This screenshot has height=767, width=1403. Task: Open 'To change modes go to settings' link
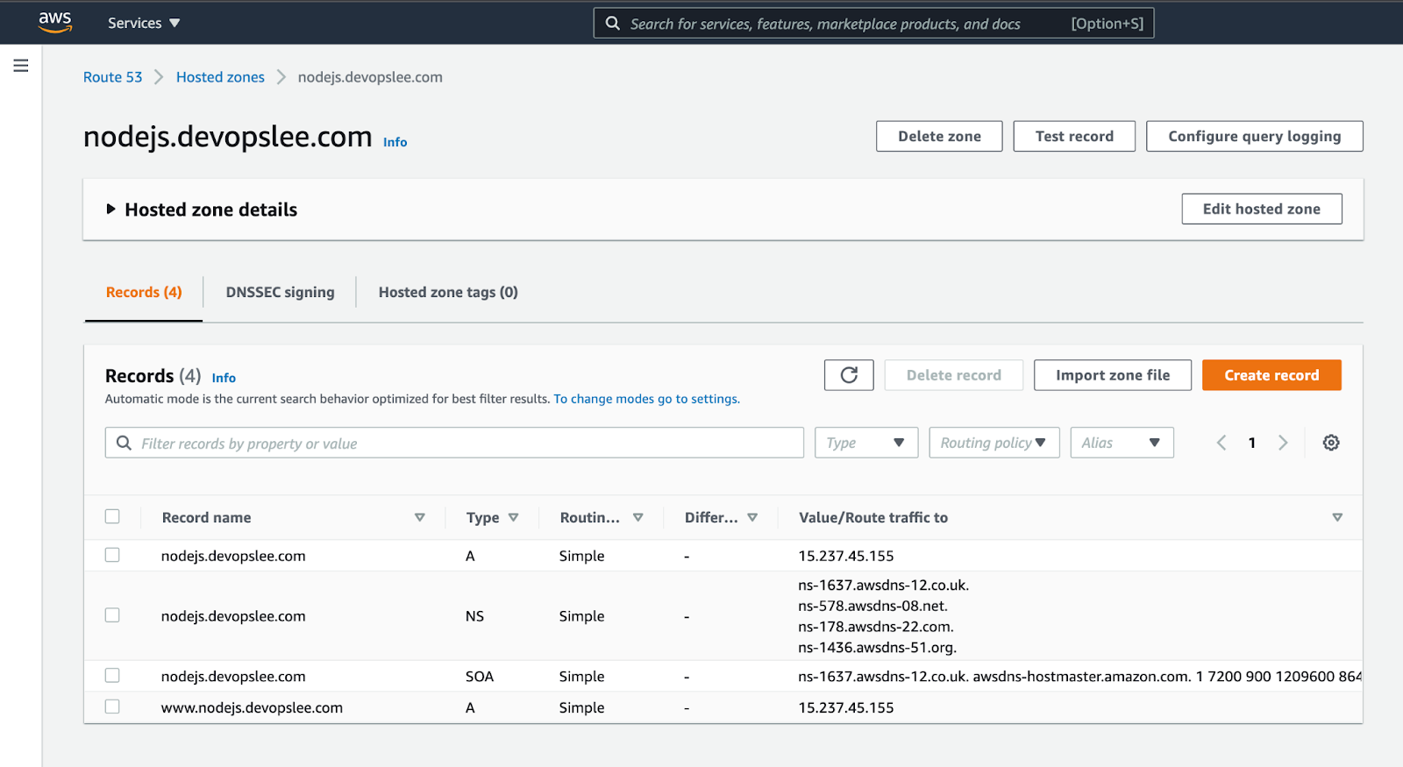tap(646, 399)
